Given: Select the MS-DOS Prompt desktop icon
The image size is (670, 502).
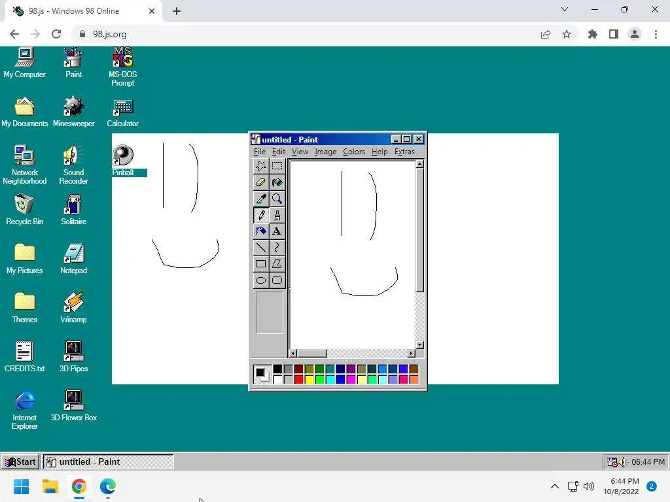Looking at the screenshot, I should click(x=122, y=67).
